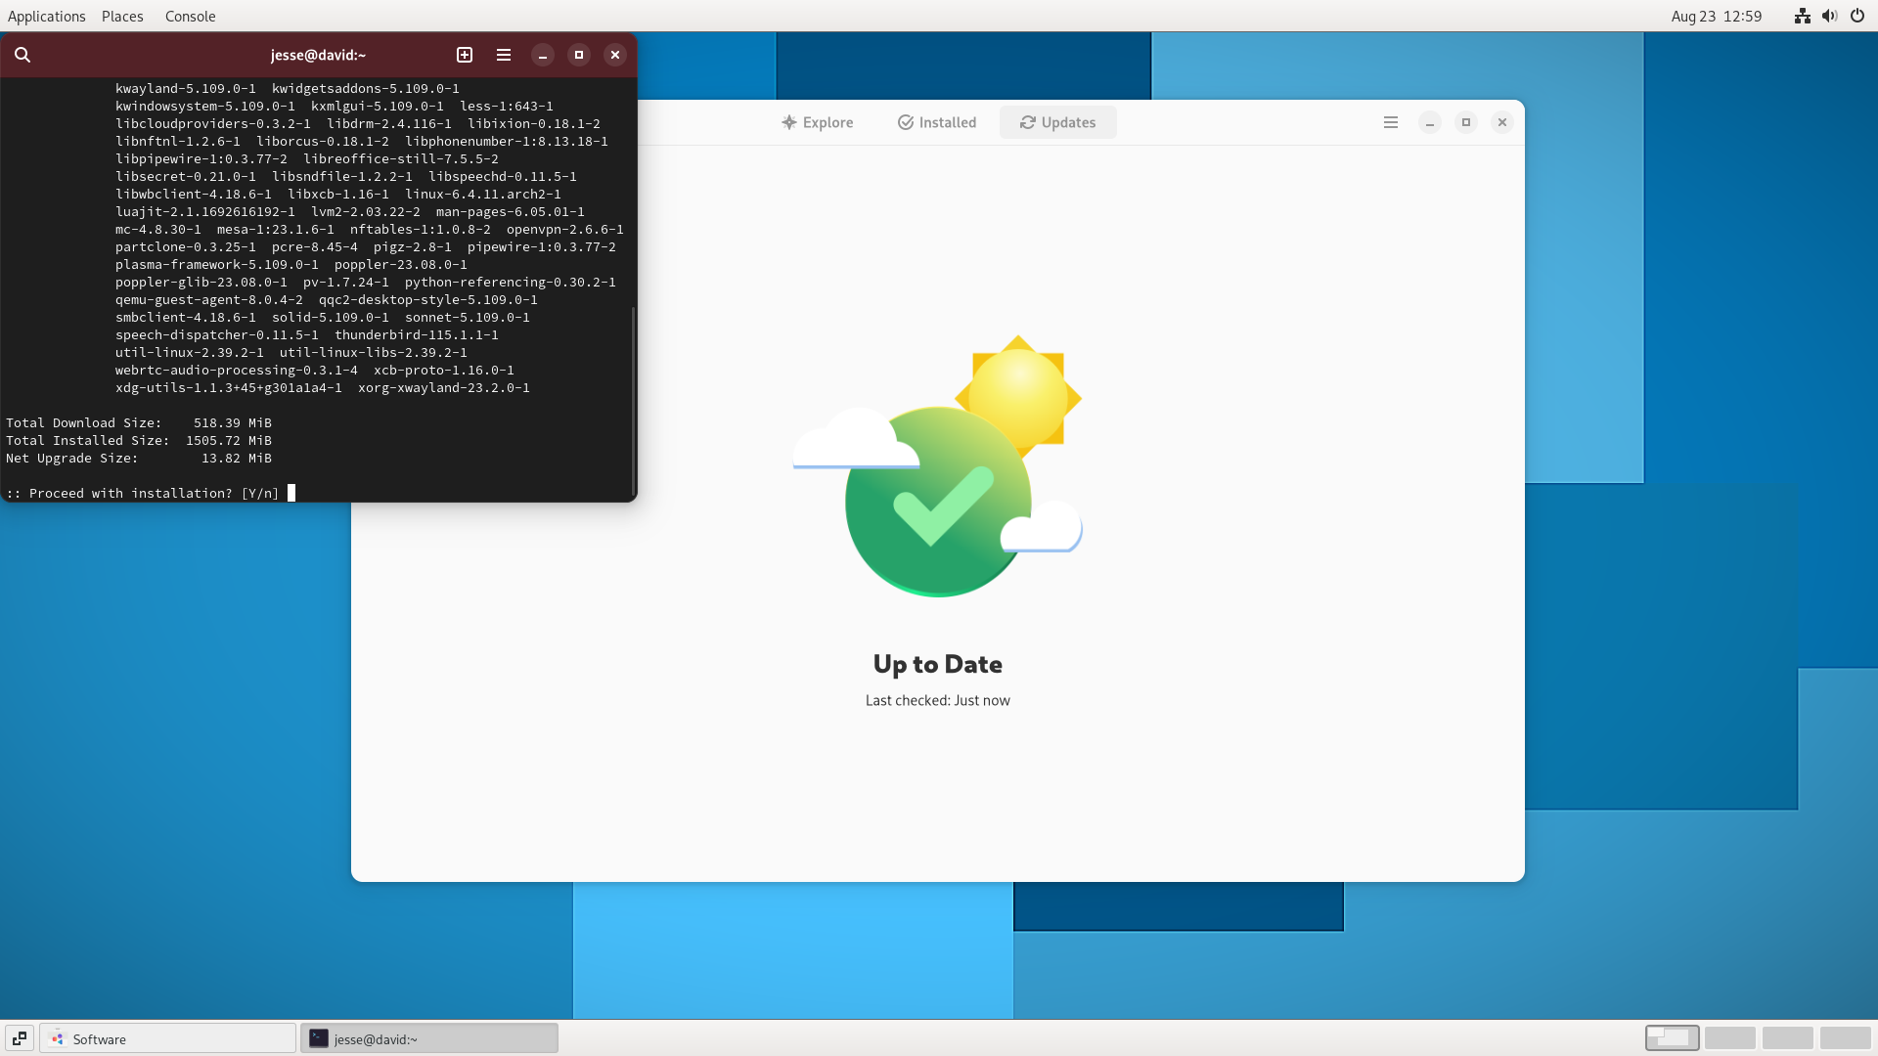
Task: Close the Software window
Action: [1502, 122]
